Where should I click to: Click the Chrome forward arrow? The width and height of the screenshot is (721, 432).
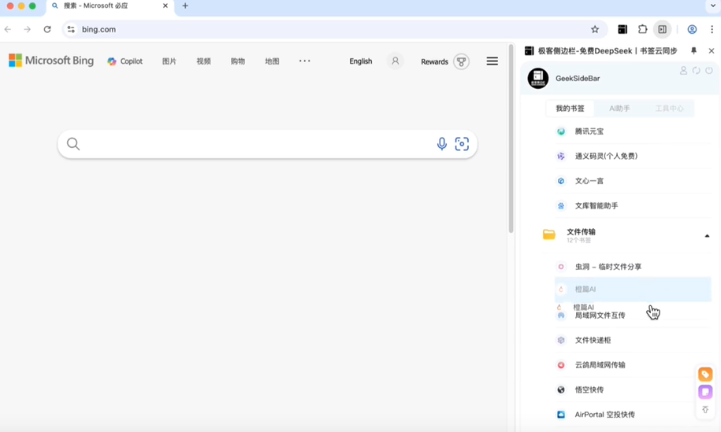click(27, 29)
